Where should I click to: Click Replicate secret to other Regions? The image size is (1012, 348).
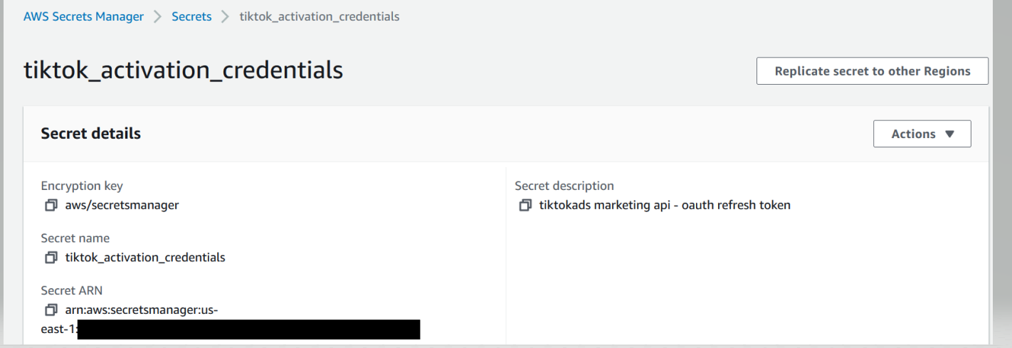tap(873, 71)
